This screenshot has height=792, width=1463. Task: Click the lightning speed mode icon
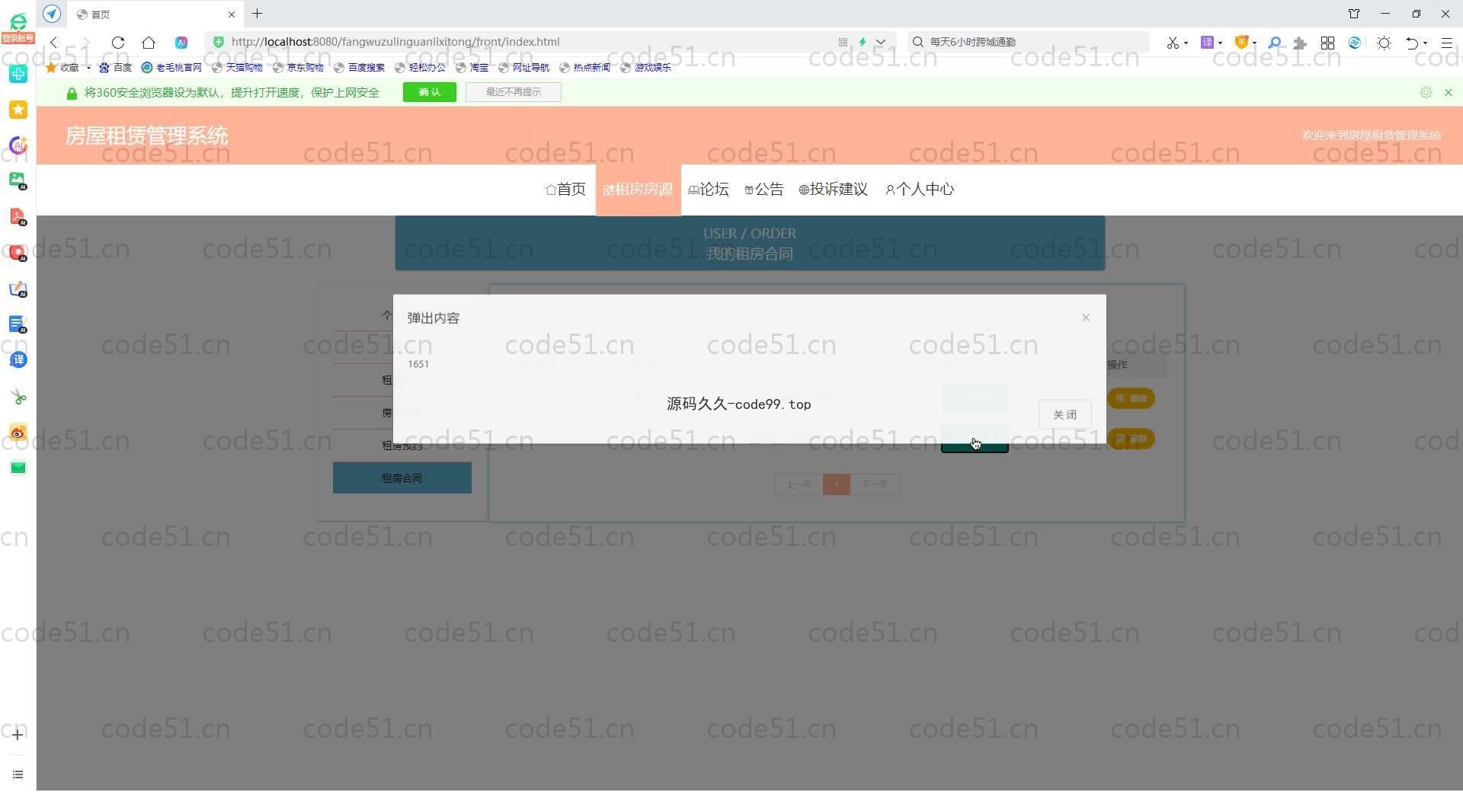point(863,43)
